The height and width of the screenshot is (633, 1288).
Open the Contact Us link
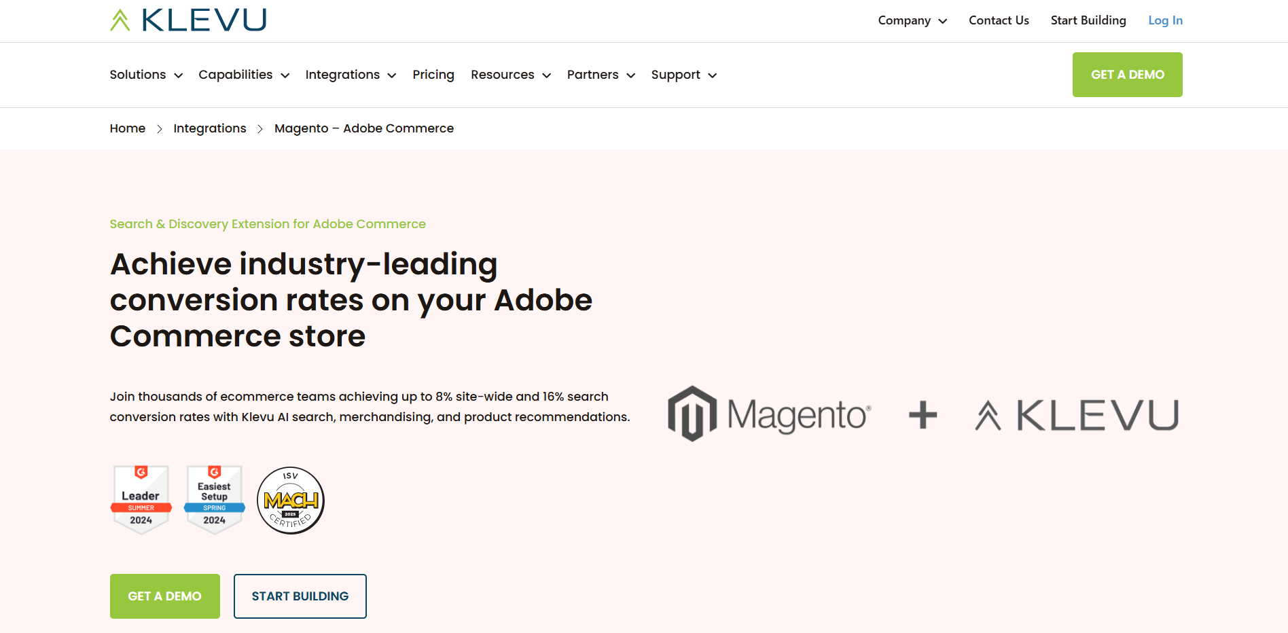(x=999, y=20)
